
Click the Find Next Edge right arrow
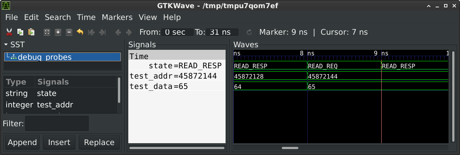coord(129,32)
